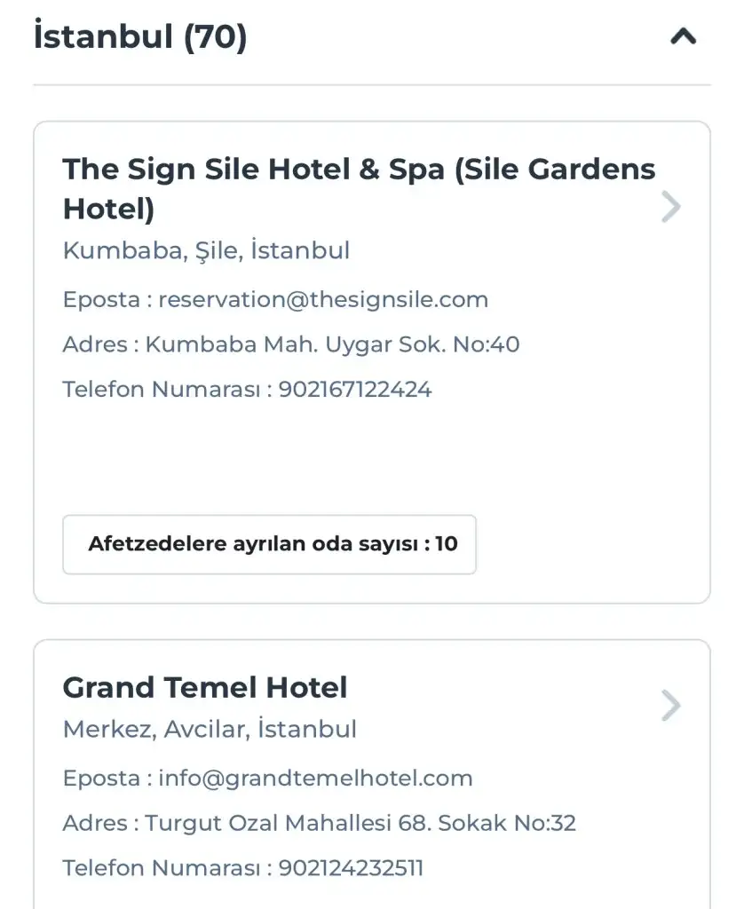744x909 pixels.
Task: Click email info@grandtemelhotel.com
Action: coord(315,779)
